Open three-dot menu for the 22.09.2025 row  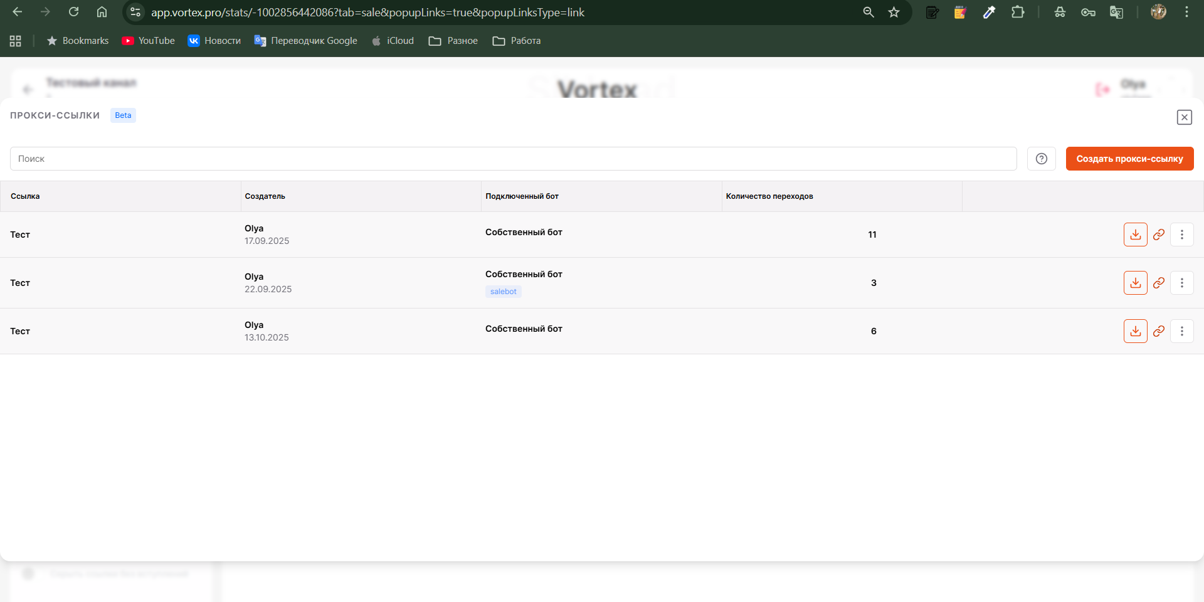pos(1182,283)
